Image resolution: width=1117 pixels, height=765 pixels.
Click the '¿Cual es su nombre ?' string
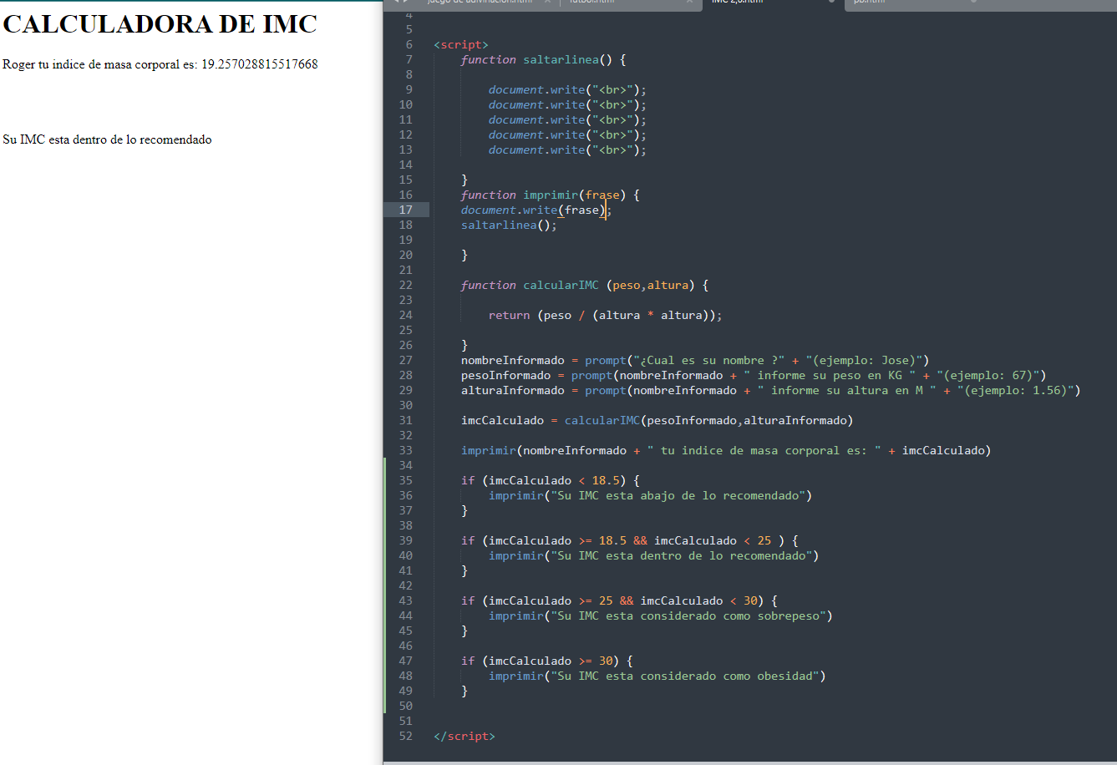tap(709, 360)
